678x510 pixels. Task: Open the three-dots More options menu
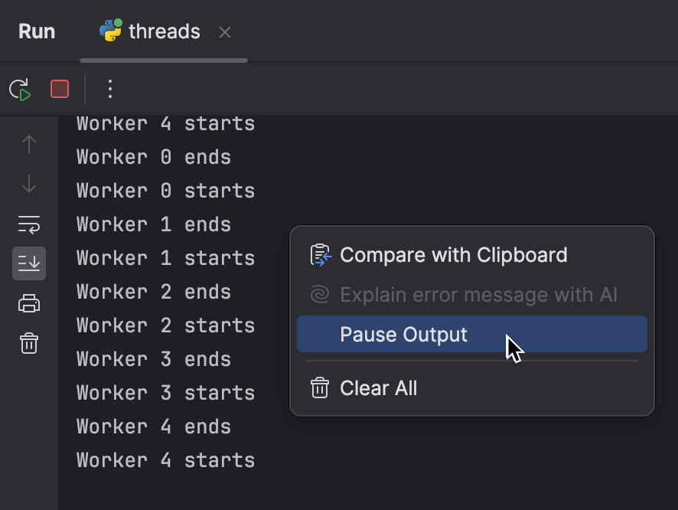[109, 89]
